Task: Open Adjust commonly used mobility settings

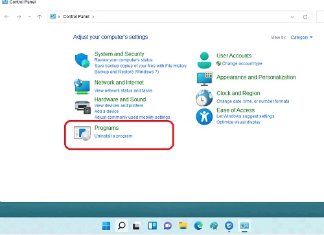Action: pos(132,117)
